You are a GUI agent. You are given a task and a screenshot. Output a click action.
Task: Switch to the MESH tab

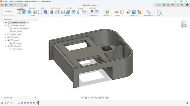coord(43,8)
